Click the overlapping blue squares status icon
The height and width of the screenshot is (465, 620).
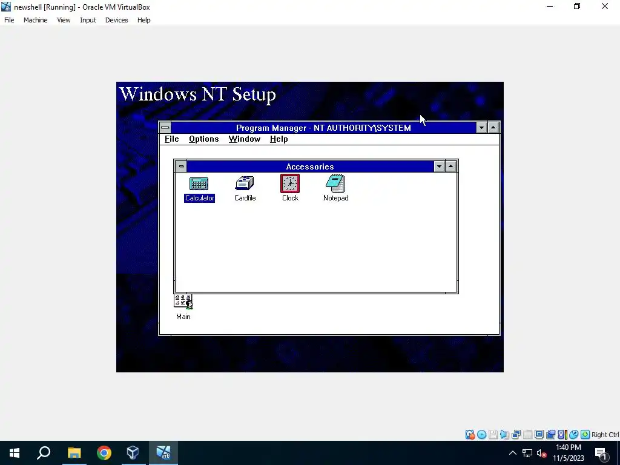(550, 435)
